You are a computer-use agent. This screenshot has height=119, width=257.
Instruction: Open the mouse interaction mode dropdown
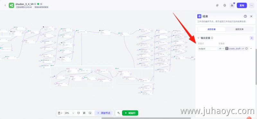pos(60,113)
